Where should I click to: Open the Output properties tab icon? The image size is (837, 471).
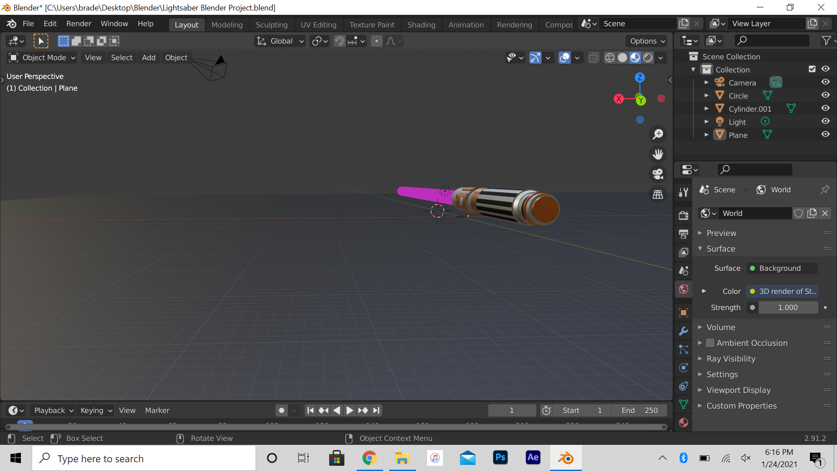684,234
